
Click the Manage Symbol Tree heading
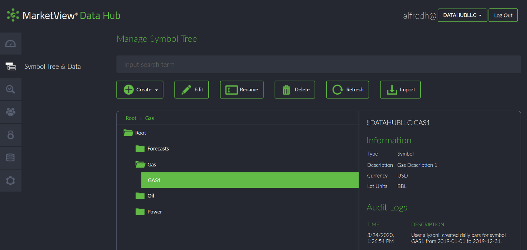[x=157, y=39]
